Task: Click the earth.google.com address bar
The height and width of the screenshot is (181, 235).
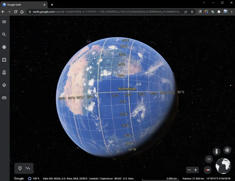Action: [x=103, y=12]
